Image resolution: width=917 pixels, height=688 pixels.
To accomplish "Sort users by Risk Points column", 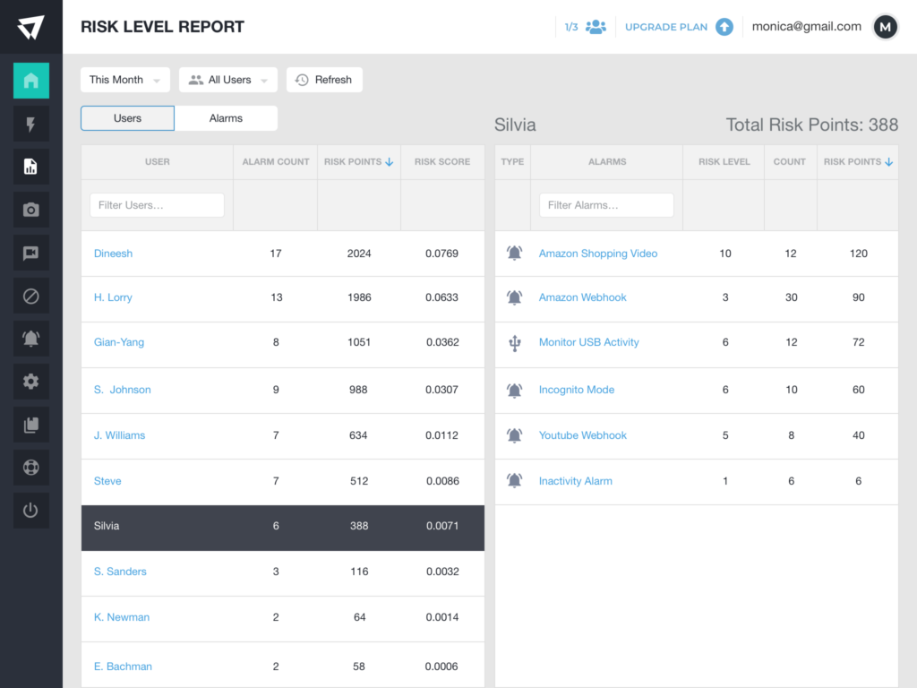I will [x=358, y=162].
